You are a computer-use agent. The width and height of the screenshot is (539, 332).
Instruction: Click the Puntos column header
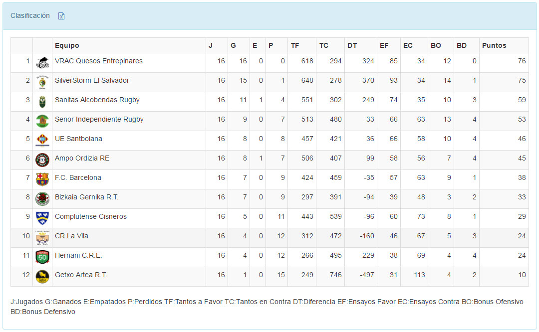pos(494,45)
